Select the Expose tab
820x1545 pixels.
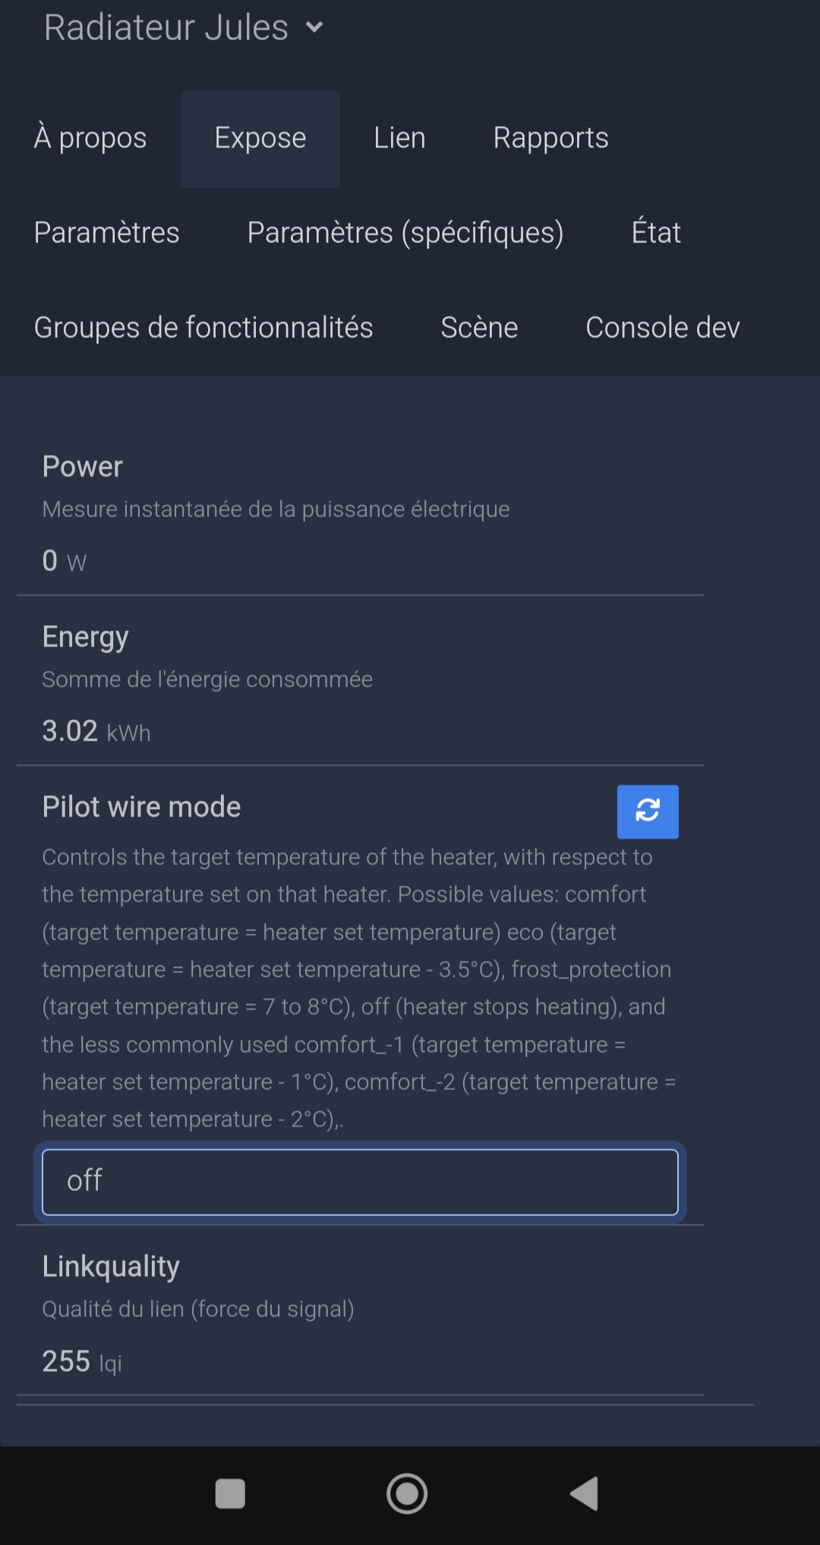pyautogui.click(x=260, y=139)
